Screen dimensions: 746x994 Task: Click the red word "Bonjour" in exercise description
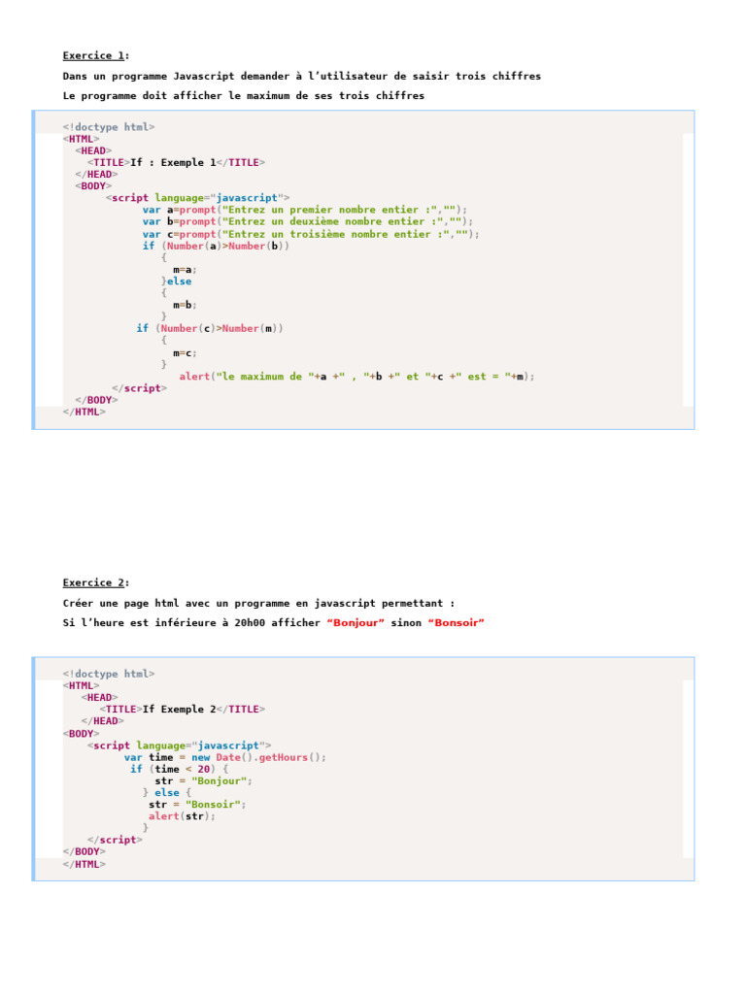pos(356,623)
